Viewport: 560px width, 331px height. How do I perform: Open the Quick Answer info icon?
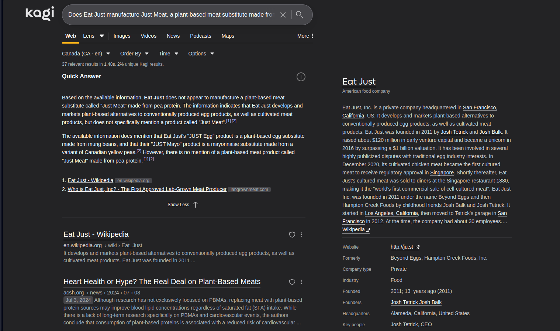pyautogui.click(x=301, y=77)
